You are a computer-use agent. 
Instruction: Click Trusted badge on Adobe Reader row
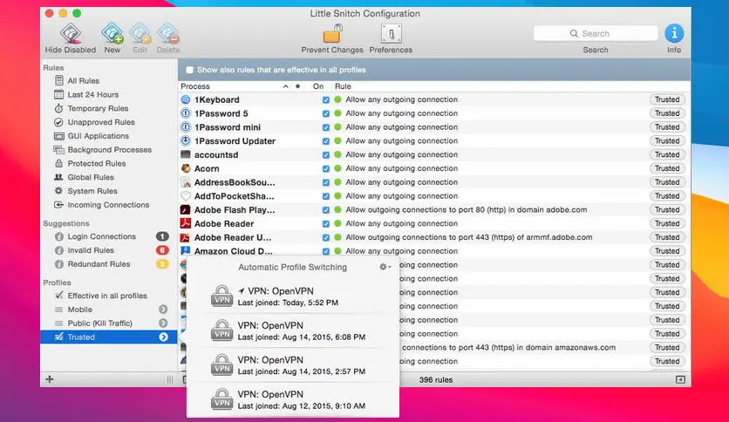(667, 223)
